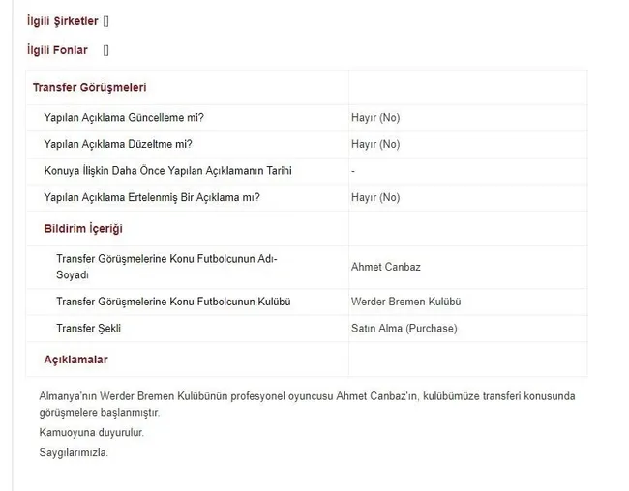Image resolution: width=629 pixels, height=491 pixels.
Task: Click the Transfer Görüşmeleri section header
Action: pyautogui.click(x=89, y=87)
